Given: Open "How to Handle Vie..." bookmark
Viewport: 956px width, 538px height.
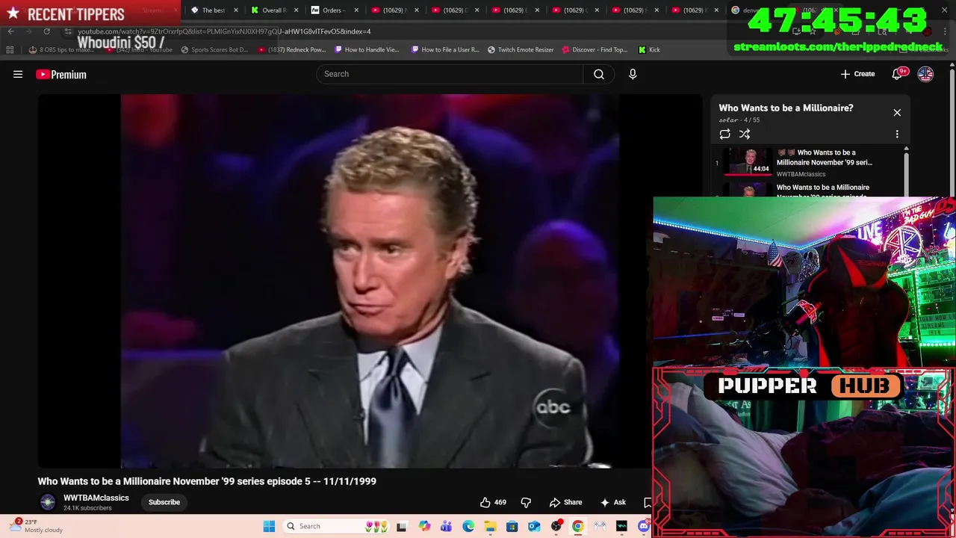Looking at the screenshot, I should pyautogui.click(x=367, y=50).
